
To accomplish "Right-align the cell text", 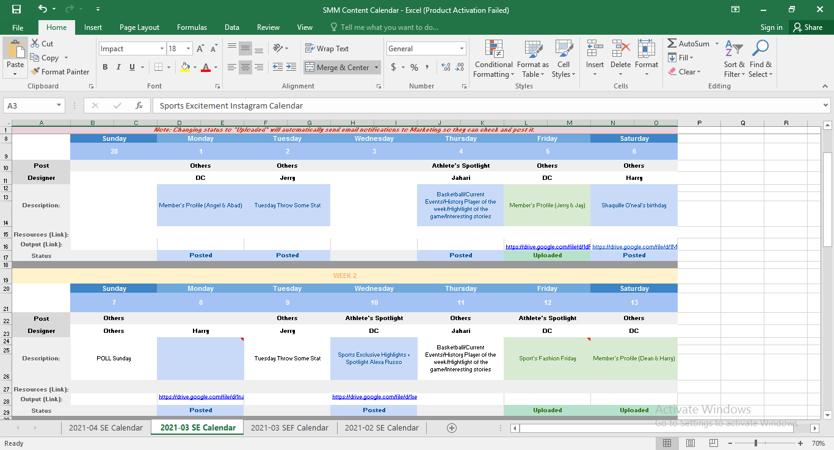I will pyautogui.click(x=259, y=67).
